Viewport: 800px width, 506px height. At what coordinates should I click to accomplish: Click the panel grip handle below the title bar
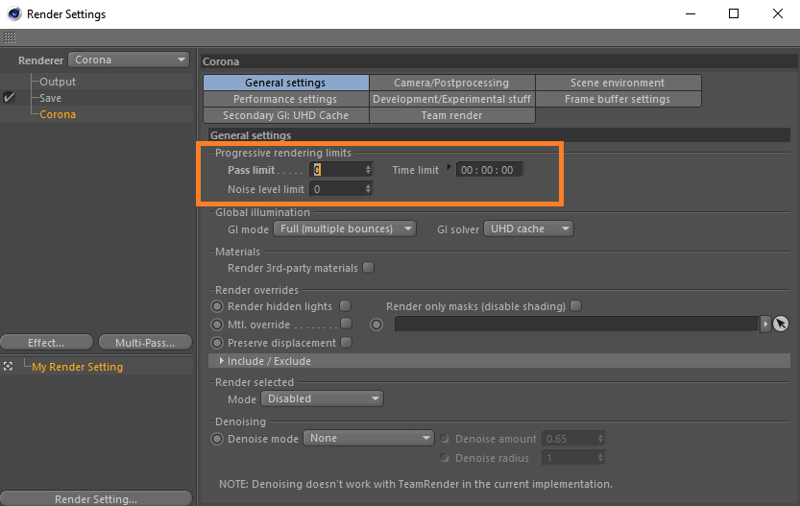pyautogui.click(x=10, y=37)
